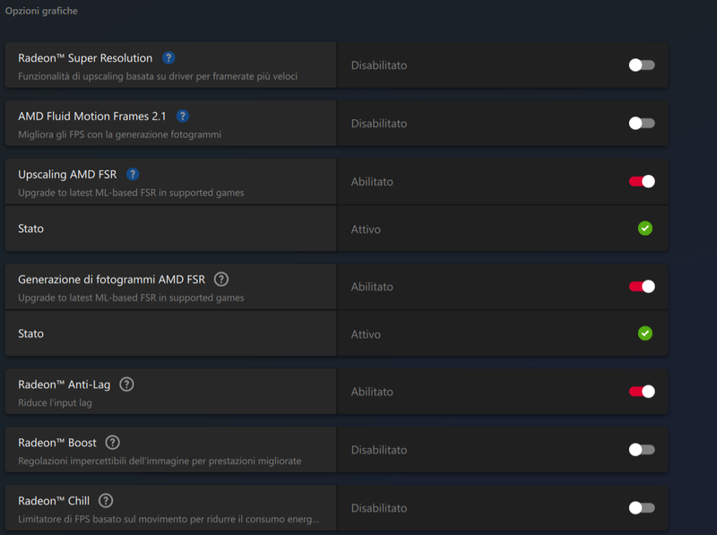This screenshot has width=717, height=535.
Task: Click Disabilitato text for Radeon Boost
Action: point(378,450)
